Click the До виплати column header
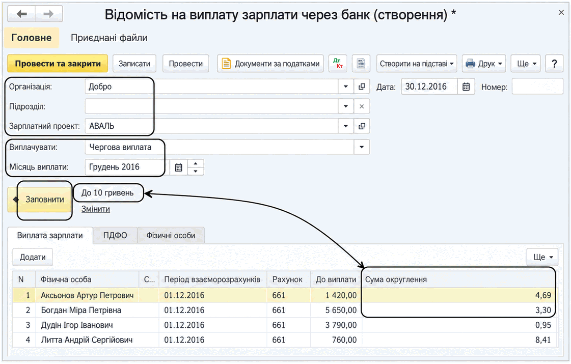Image resolution: width=571 pixels, height=364 pixels. tap(336, 279)
